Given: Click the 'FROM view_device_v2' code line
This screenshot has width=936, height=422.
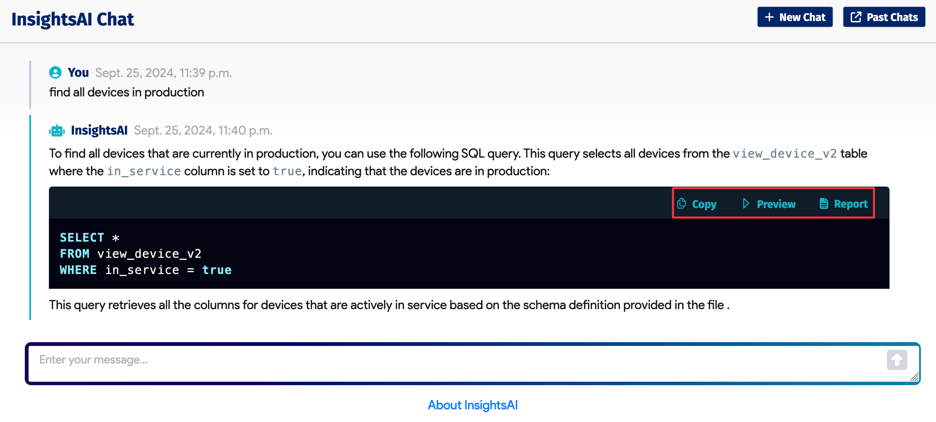Looking at the screenshot, I should [131, 253].
